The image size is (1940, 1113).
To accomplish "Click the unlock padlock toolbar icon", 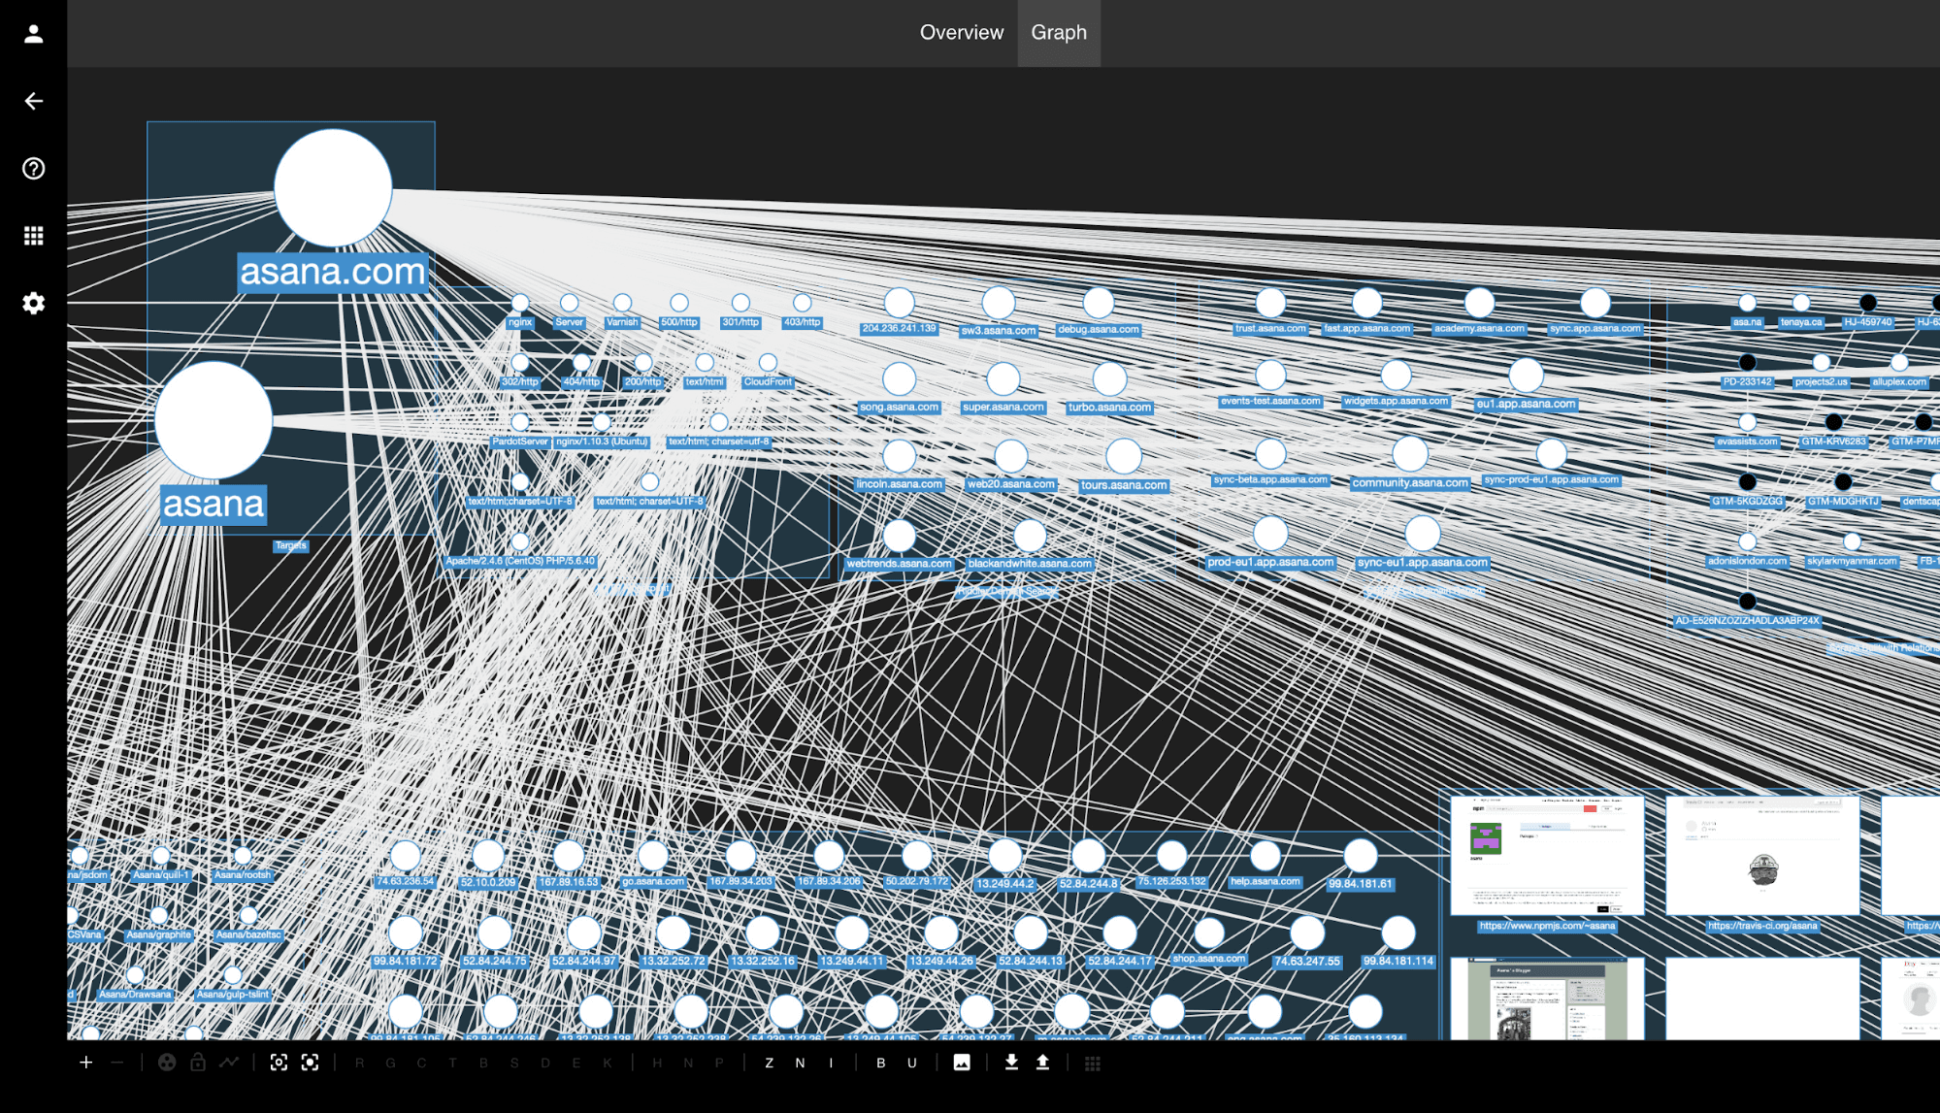I will (198, 1063).
